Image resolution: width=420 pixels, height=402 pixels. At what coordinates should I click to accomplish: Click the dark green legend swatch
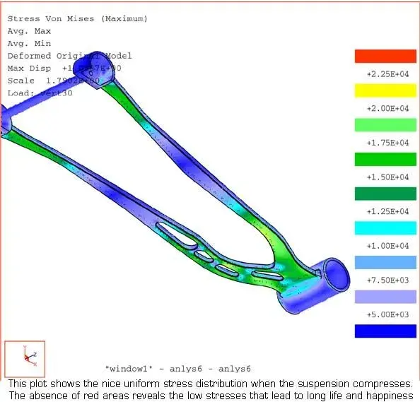[x=385, y=194]
